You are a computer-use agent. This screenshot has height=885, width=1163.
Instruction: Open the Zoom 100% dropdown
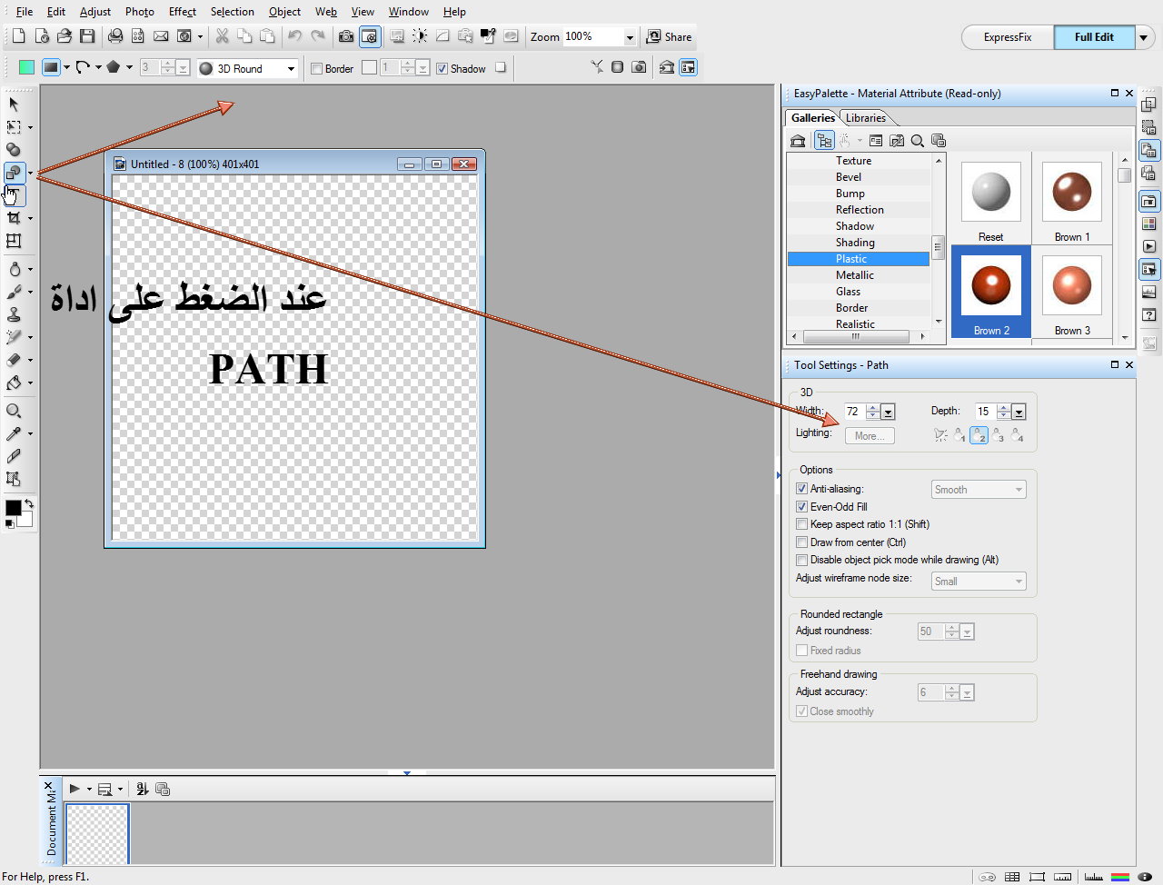[x=629, y=37]
